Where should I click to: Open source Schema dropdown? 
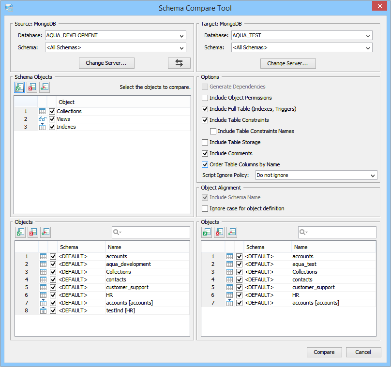tap(116, 47)
